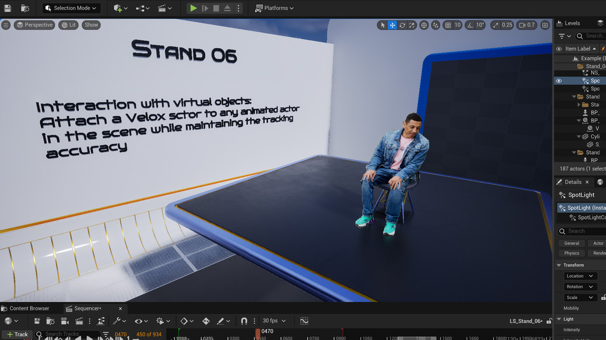This screenshot has height=340, width=606.
Task: Click the Skip frame playback button
Action: 205,8
